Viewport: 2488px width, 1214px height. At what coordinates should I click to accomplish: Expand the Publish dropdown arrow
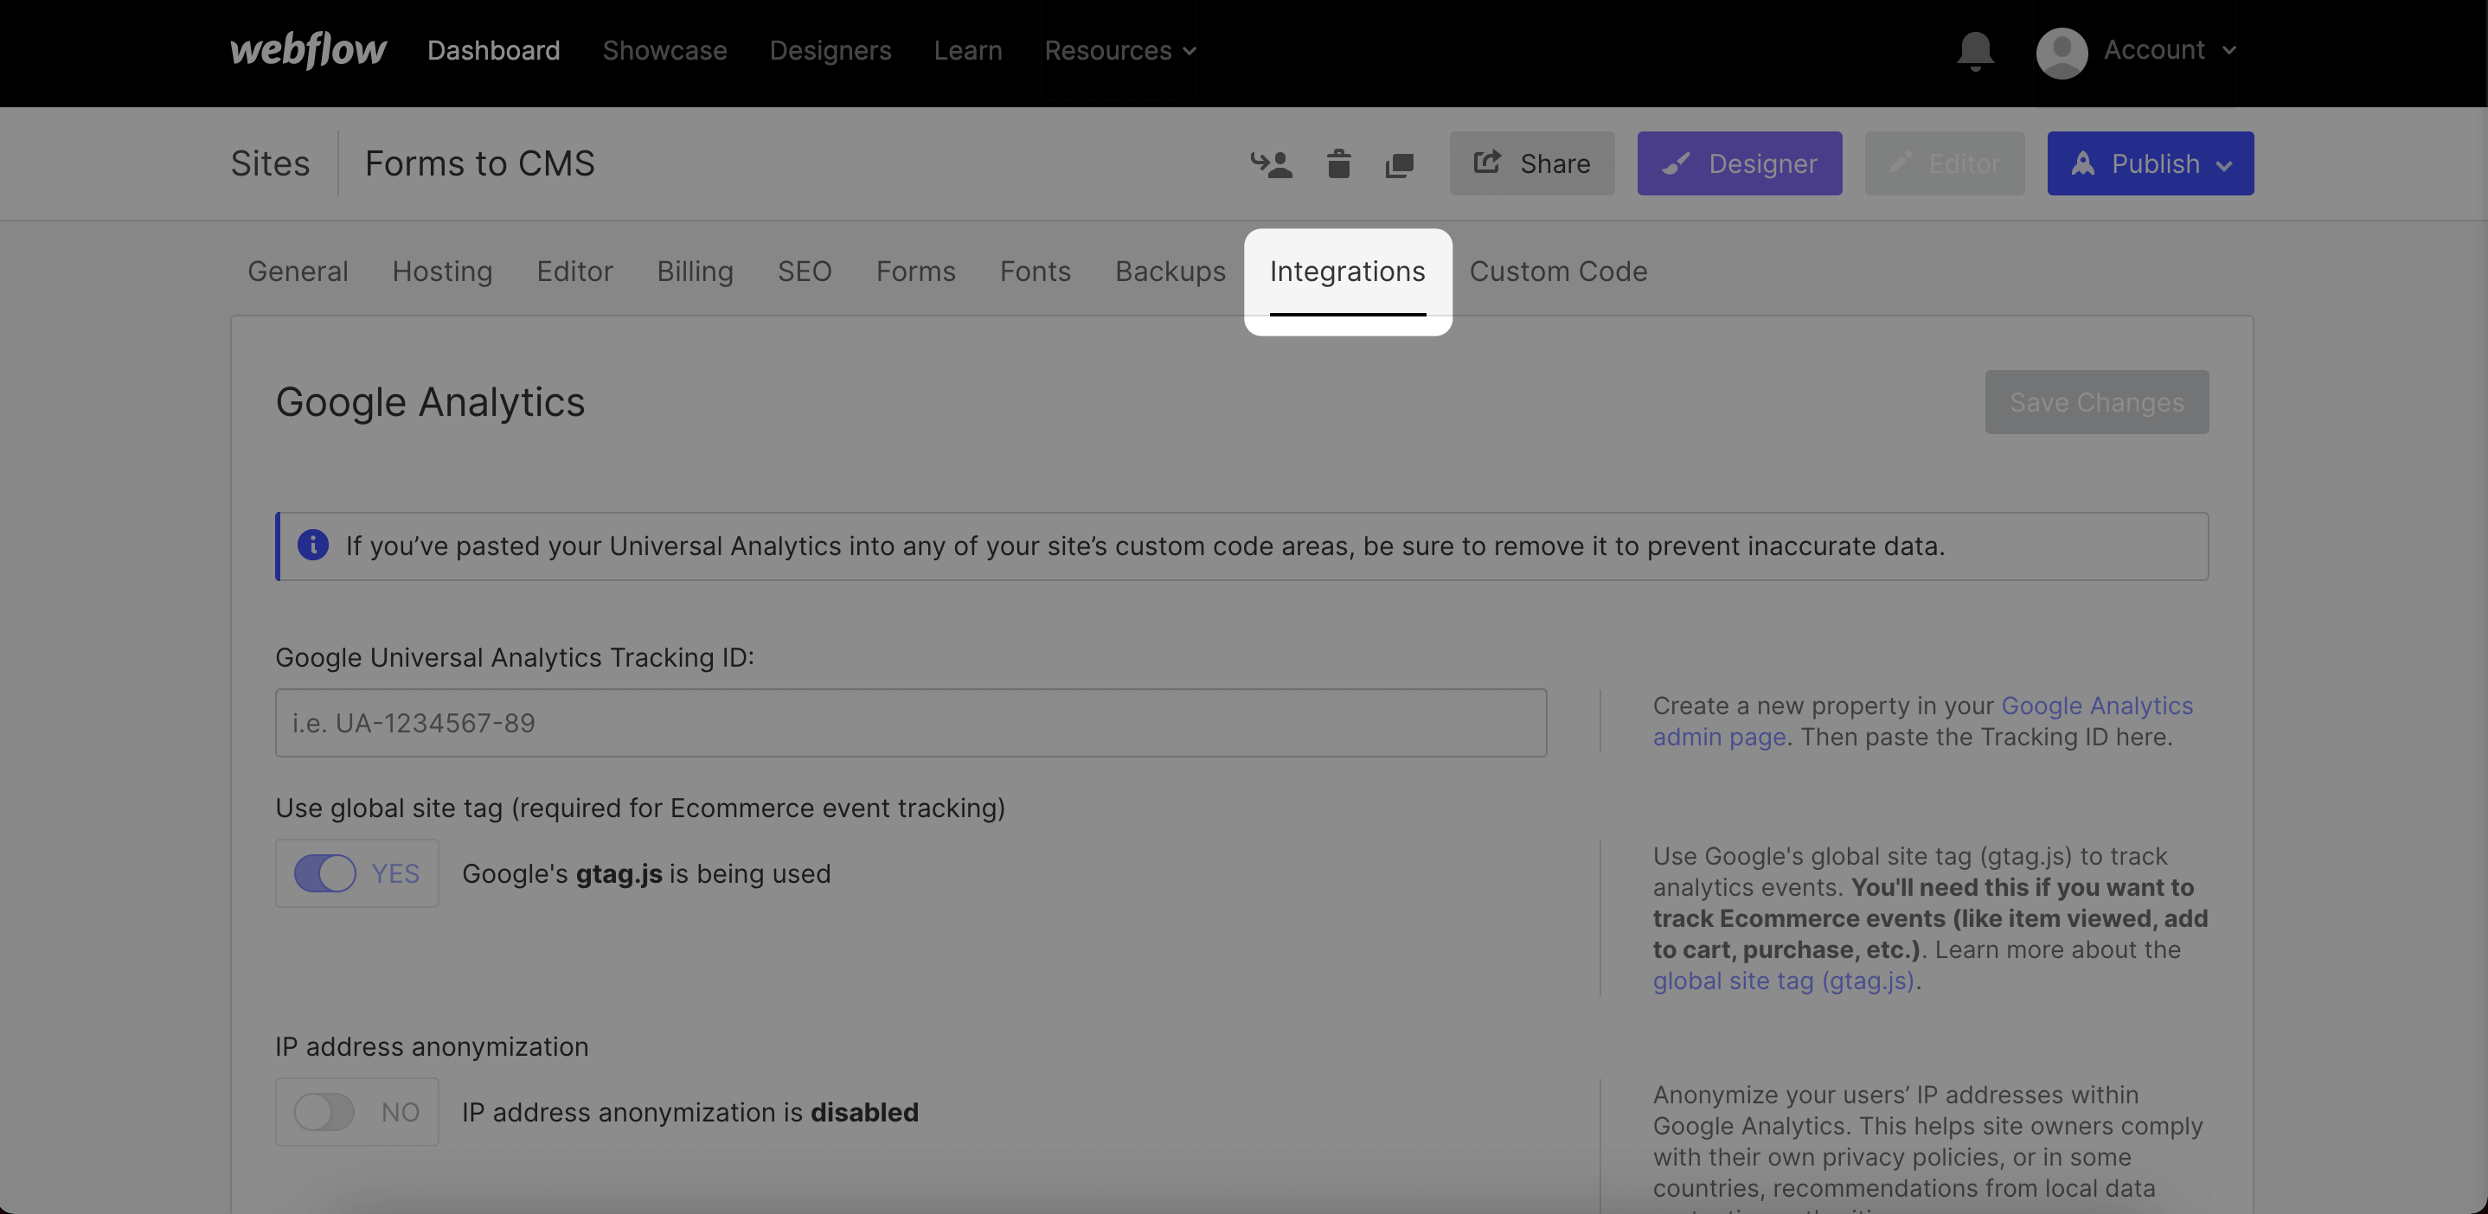pyautogui.click(x=2225, y=163)
